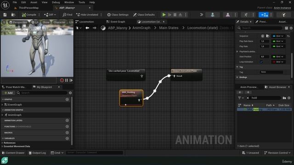Start recording in preview viewport
This screenshot has height=165, width=294.
pos(62,80)
